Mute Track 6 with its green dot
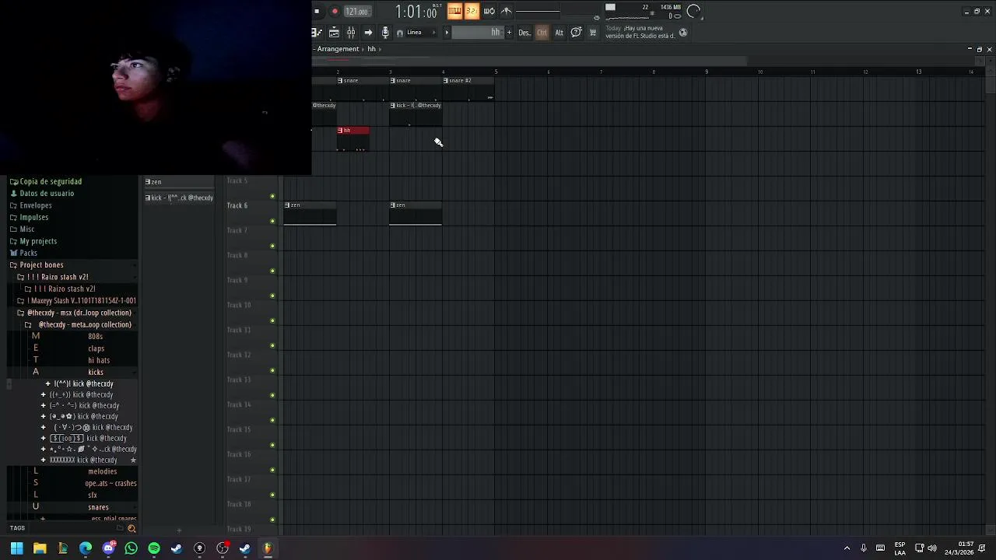Viewport: 996px width, 560px height. (x=272, y=221)
